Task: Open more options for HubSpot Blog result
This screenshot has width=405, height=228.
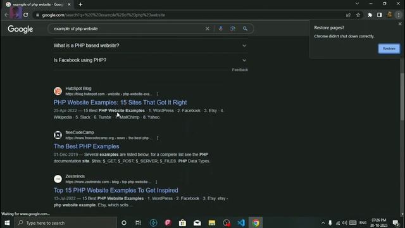Action: pyautogui.click(x=158, y=94)
